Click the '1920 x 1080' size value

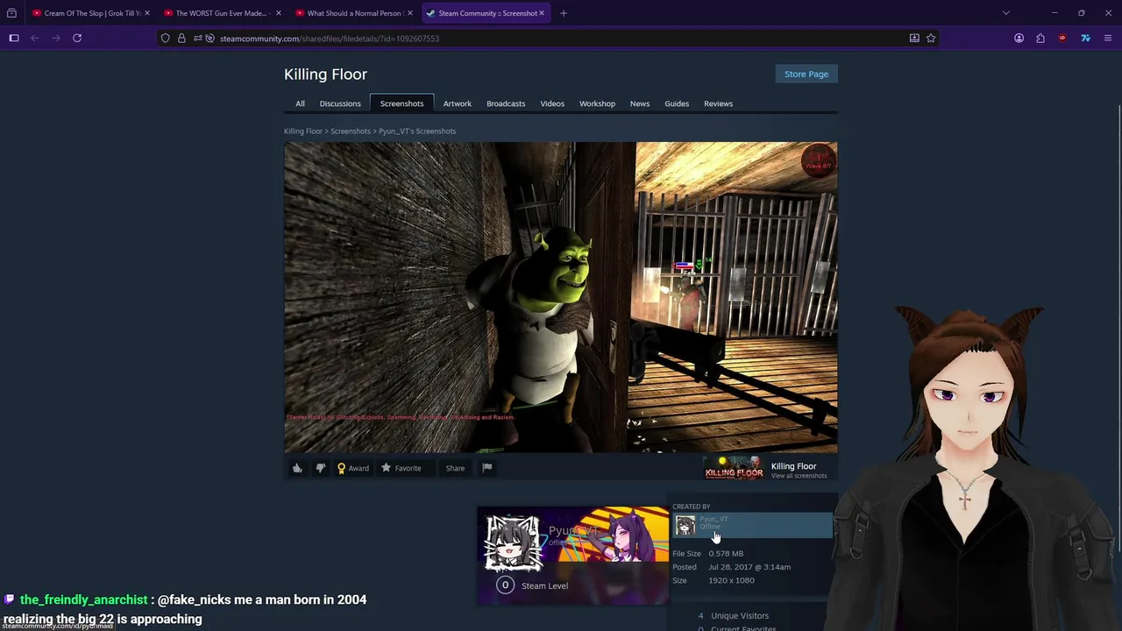click(x=731, y=580)
